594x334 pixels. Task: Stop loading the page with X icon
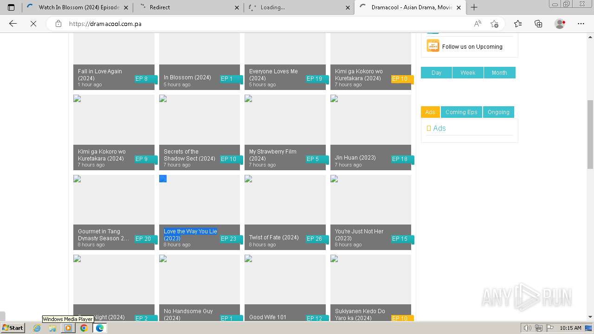(x=33, y=24)
